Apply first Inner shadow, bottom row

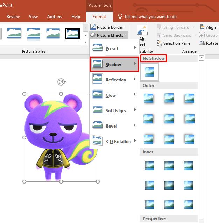point(149,205)
